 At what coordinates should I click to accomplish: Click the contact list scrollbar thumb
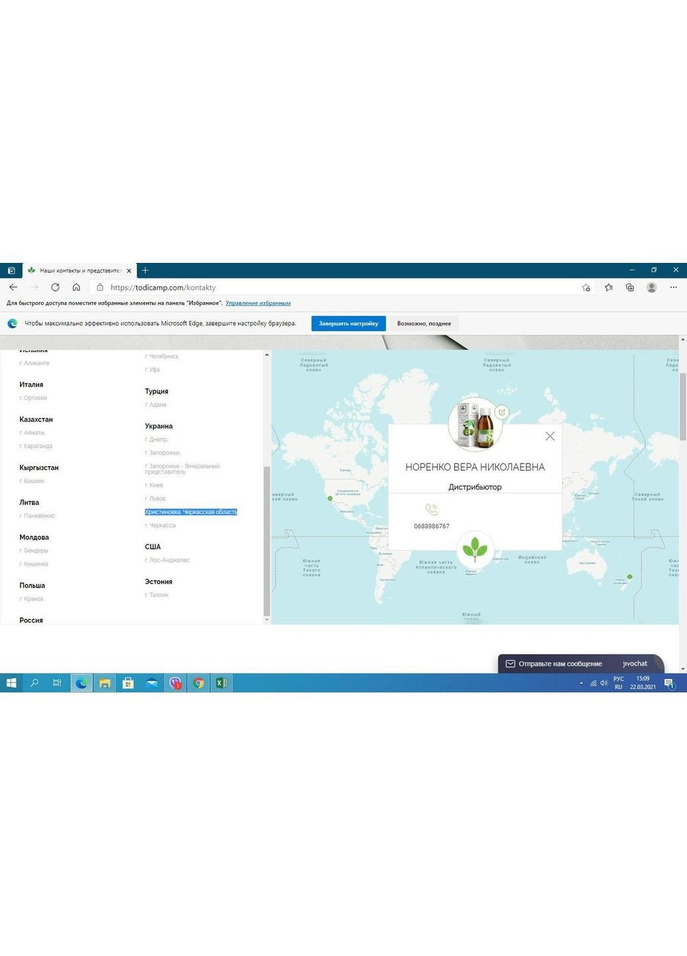pyautogui.click(x=267, y=541)
